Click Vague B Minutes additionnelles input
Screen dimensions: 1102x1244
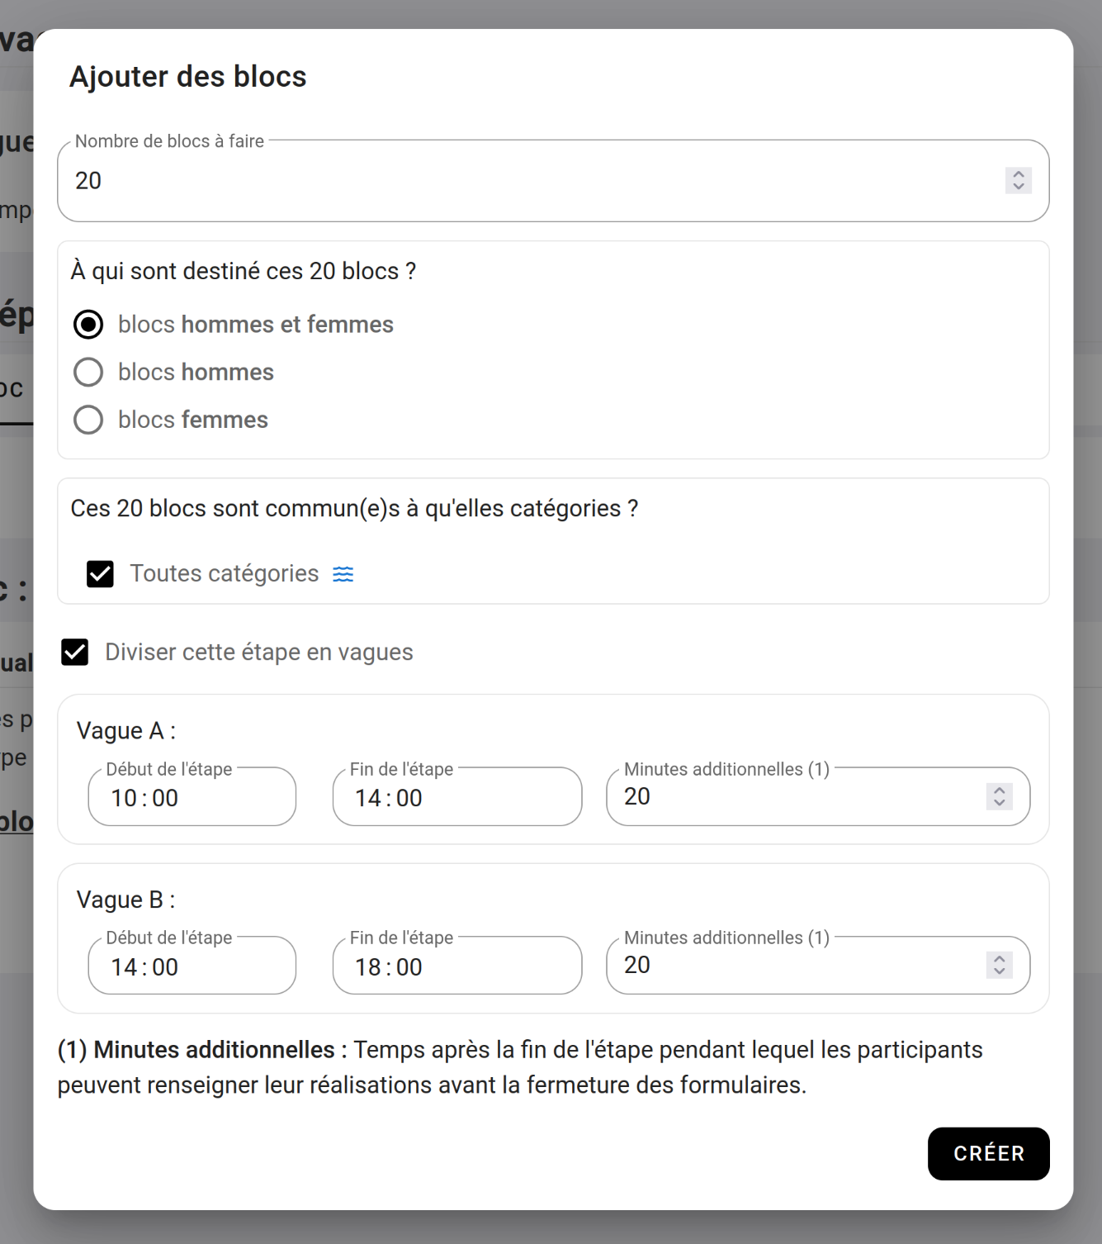click(792, 966)
